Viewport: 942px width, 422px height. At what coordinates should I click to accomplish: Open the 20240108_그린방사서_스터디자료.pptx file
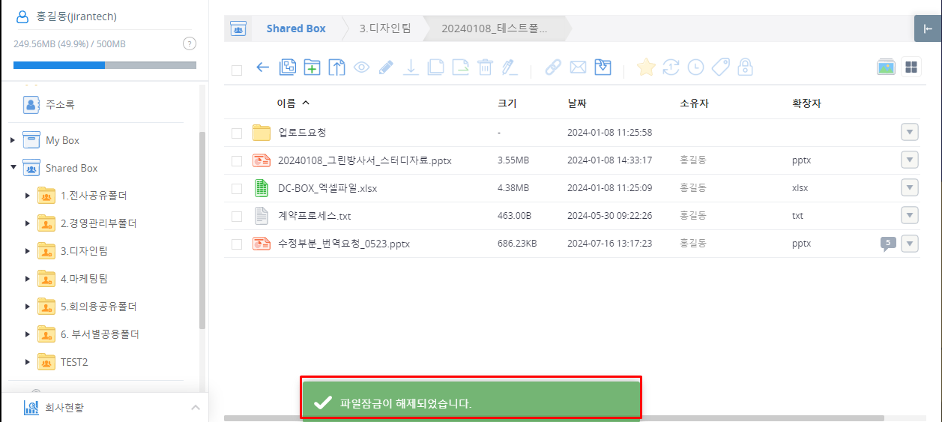364,160
